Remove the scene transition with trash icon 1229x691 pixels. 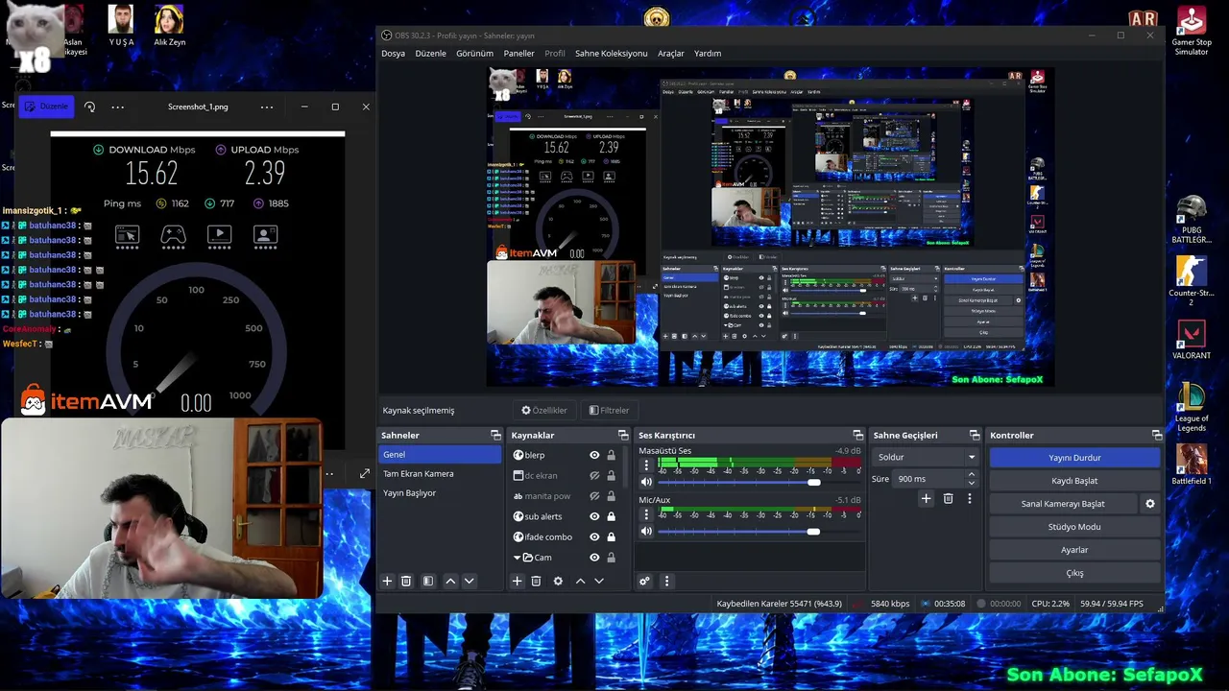coord(948,498)
